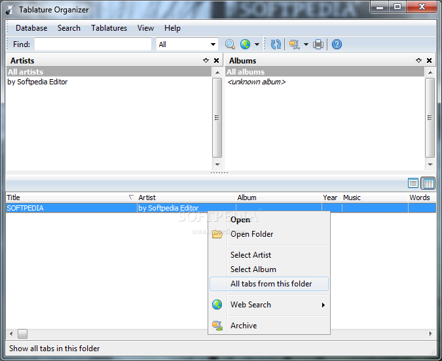442x361 pixels.
Task: Pin the Artists panel
Action: point(206,61)
